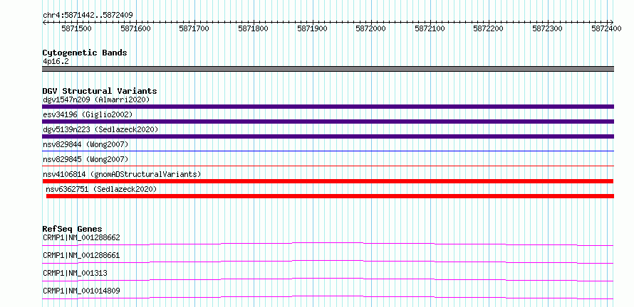Select the 5872100 ruler tick label
The image size is (634, 307).
pyautogui.click(x=430, y=28)
